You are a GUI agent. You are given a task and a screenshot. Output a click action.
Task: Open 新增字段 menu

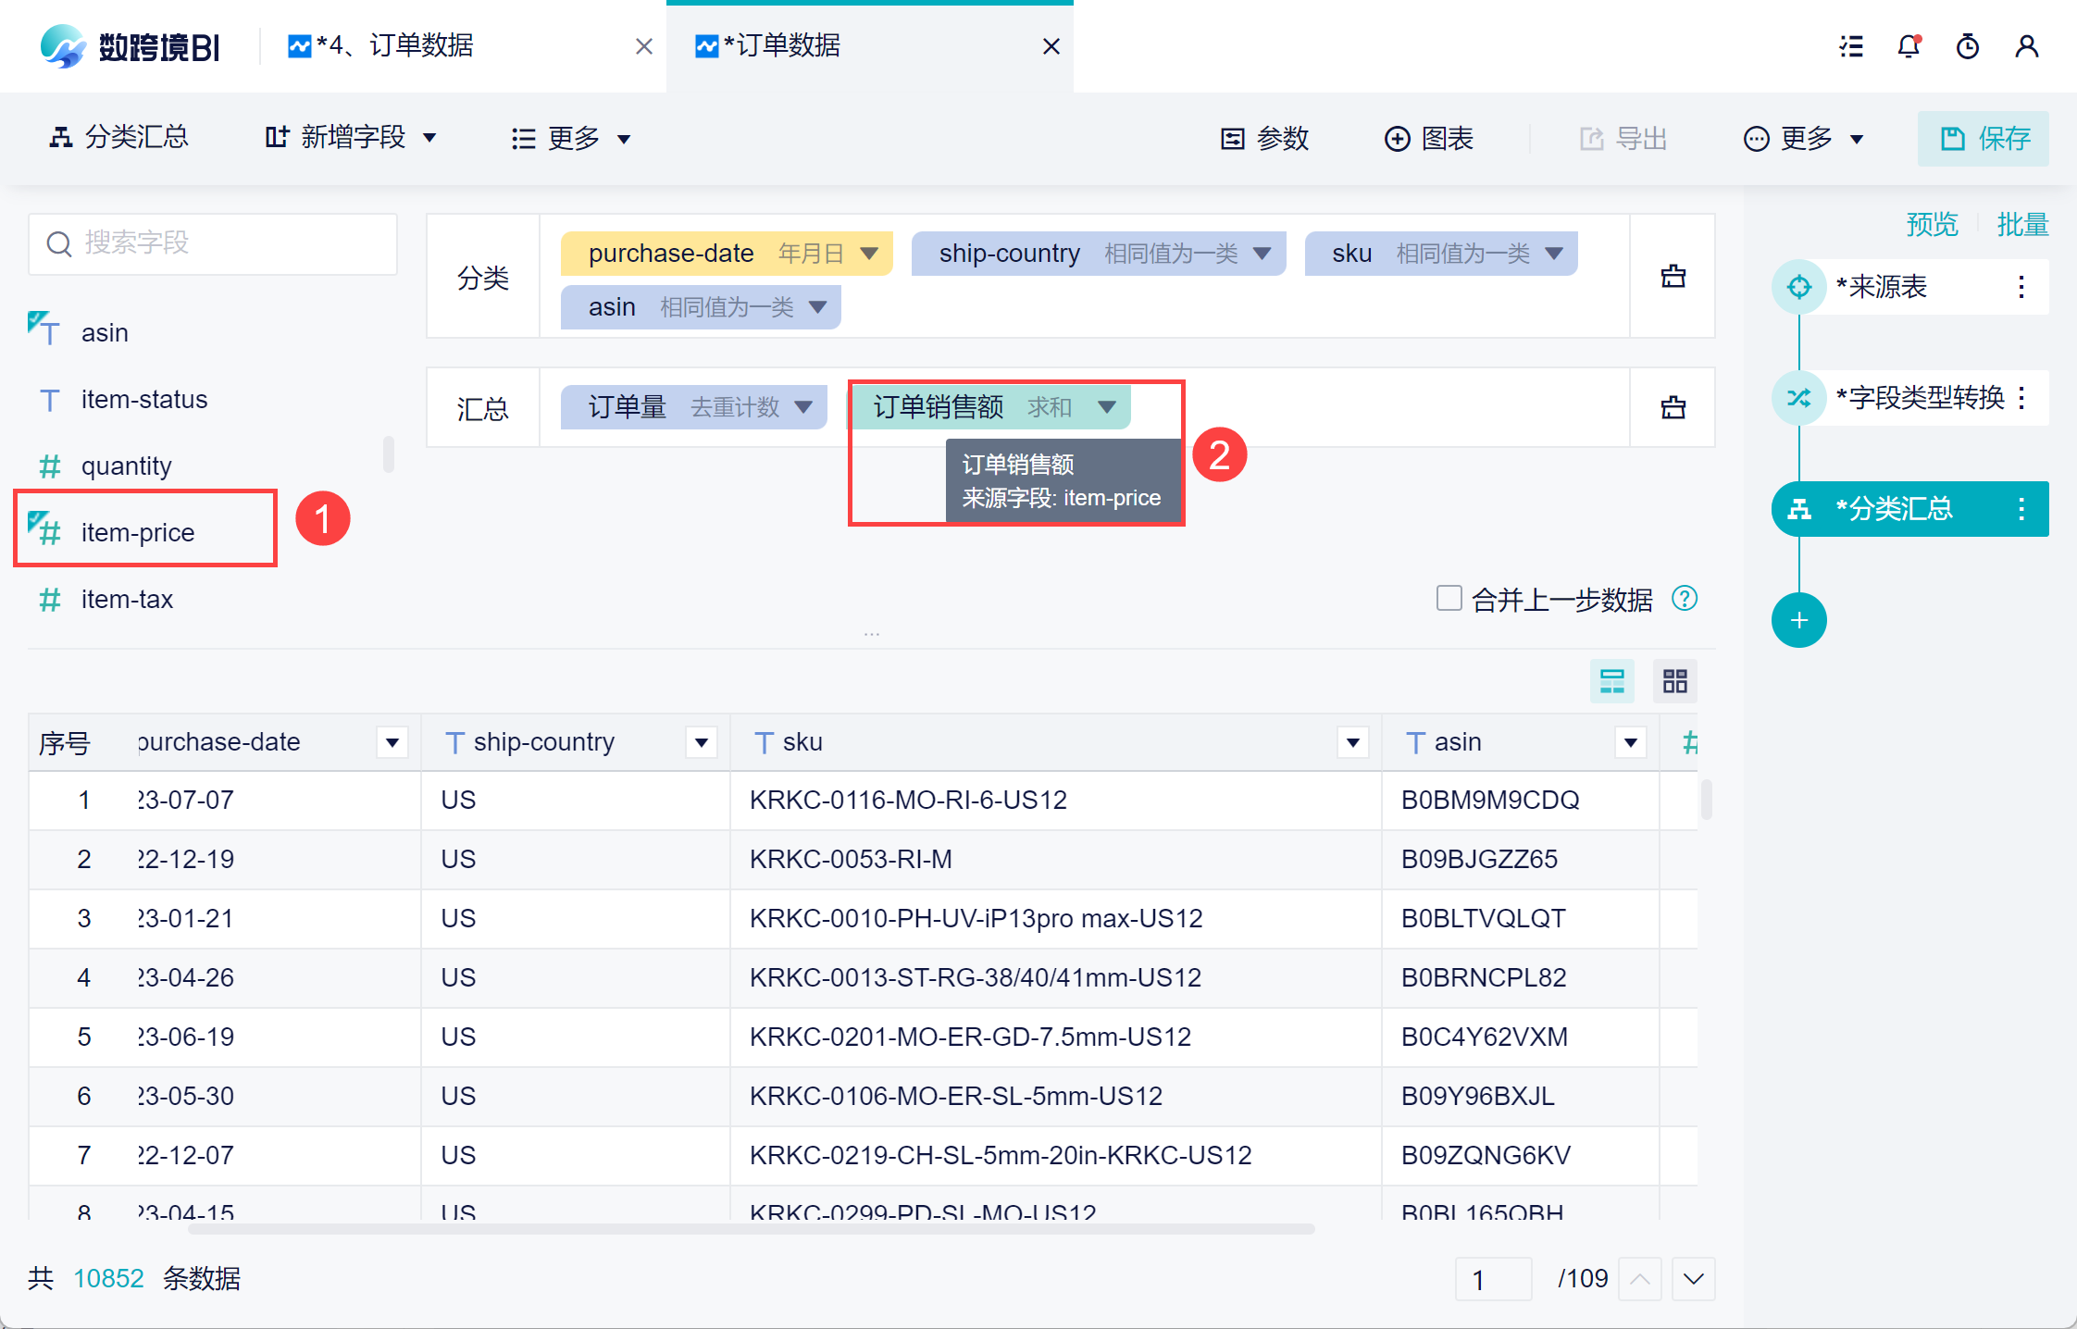[x=352, y=139]
